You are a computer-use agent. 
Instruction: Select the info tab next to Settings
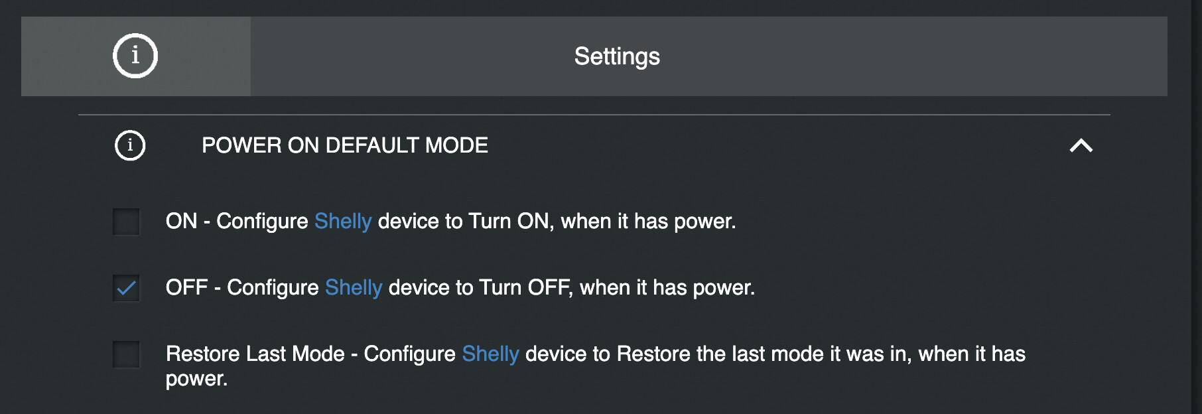[x=135, y=56]
